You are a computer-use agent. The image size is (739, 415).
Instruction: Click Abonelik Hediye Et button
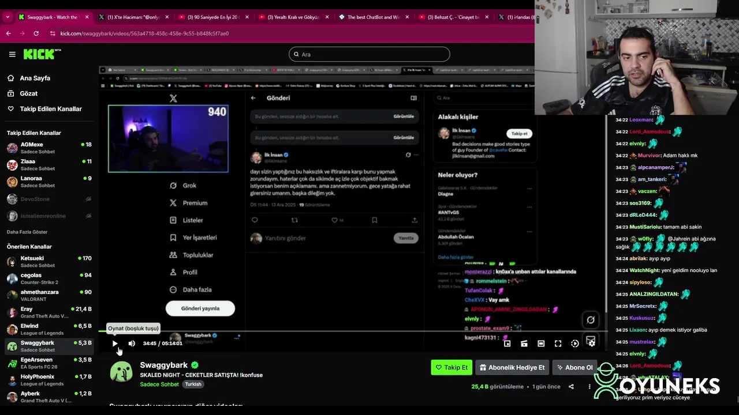tap(512, 367)
